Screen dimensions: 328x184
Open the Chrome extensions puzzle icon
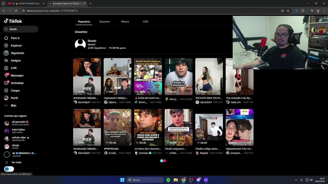click(x=303, y=11)
